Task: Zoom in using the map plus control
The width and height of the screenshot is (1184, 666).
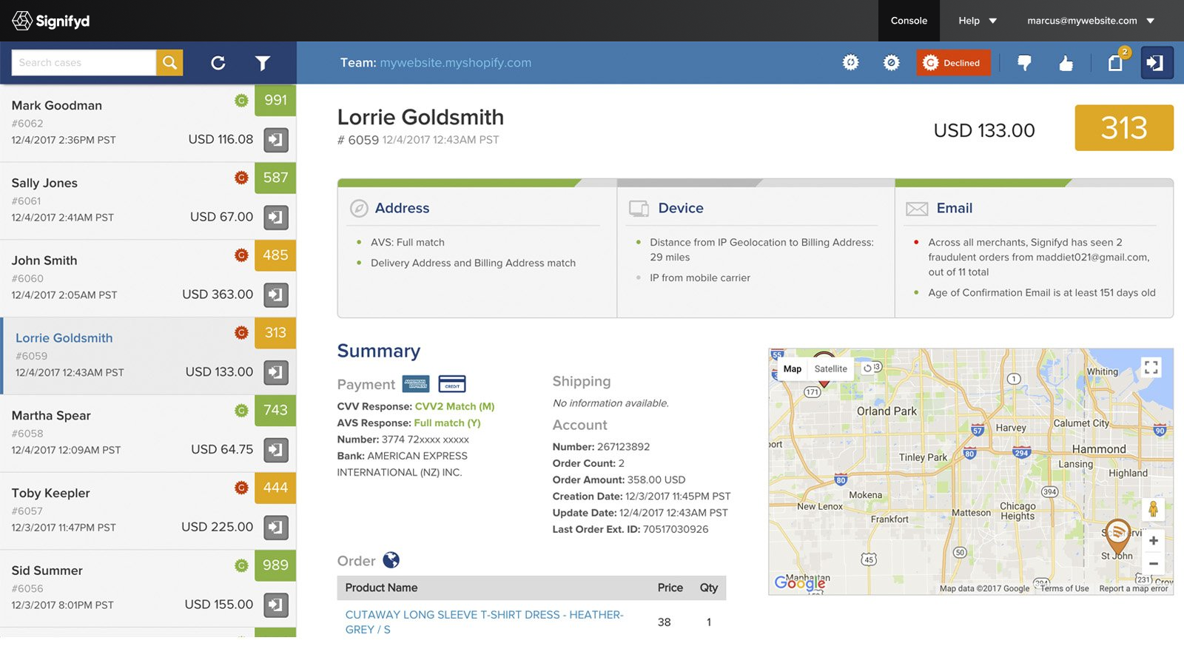Action: tap(1154, 540)
